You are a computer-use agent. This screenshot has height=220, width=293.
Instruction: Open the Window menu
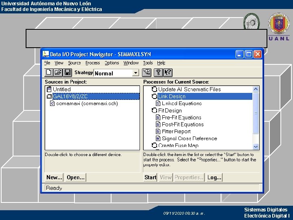pyautogui.click(x=131, y=63)
